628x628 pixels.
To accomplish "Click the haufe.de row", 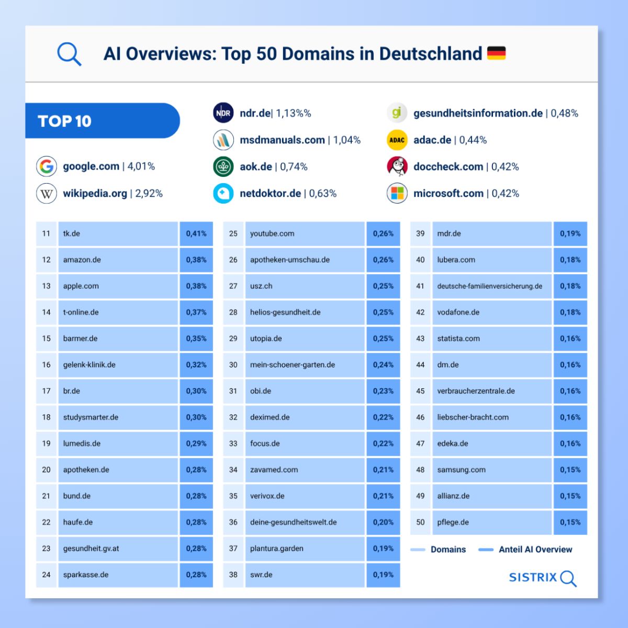I will tap(125, 522).
